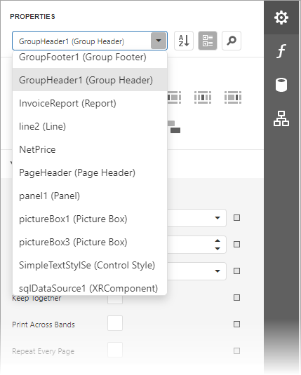Choose panel1 (Panel) entry
Viewport: 301px width, 375px height.
click(x=90, y=196)
